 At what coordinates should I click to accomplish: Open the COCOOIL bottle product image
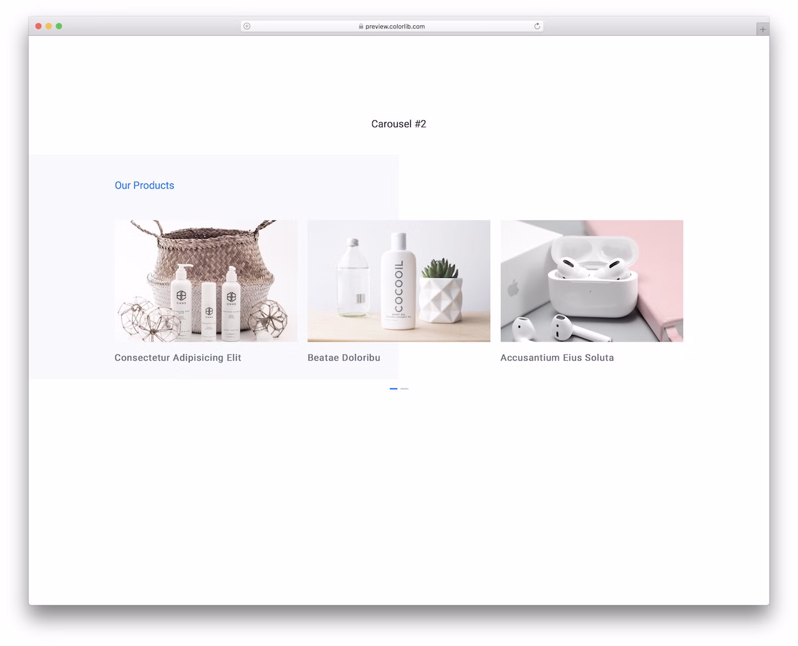[398, 280]
